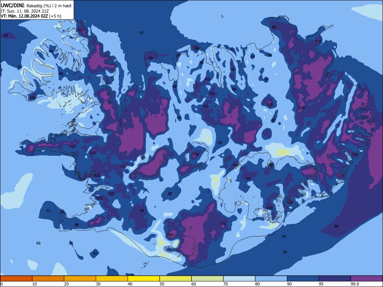This screenshot has width=383, height=287.
Task: Click the '(+5 h)' forecast offset text
Action: [55, 16]
